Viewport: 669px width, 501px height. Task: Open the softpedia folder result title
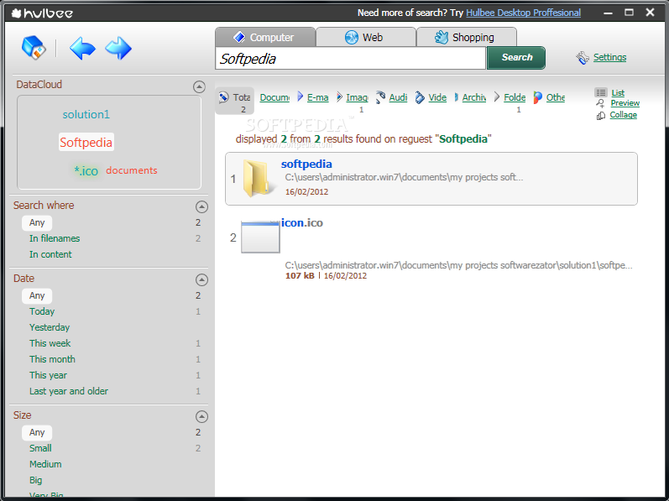pyautogui.click(x=306, y=164)
